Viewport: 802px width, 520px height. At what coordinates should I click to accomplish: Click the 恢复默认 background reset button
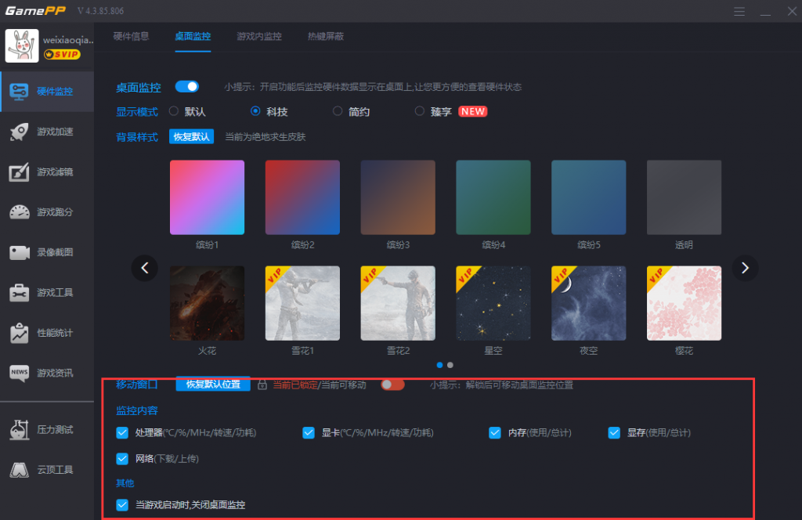tap(191, 135)
